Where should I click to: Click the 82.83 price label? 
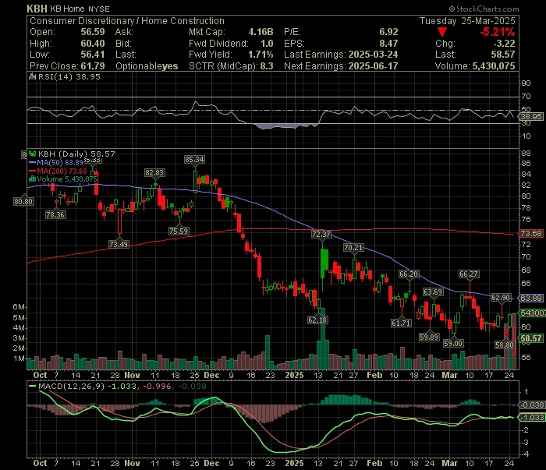(154, 172)
